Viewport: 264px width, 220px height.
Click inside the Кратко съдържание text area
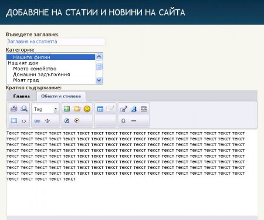click(x=132, y=173)
